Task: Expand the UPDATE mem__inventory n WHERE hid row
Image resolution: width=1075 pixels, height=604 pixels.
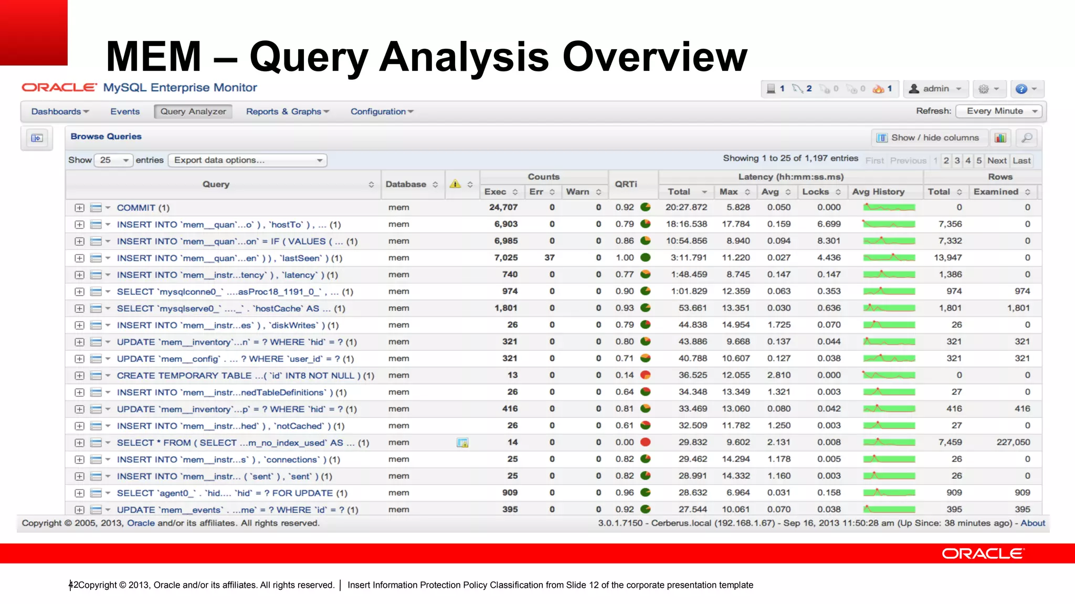Action: pos(79,342)
